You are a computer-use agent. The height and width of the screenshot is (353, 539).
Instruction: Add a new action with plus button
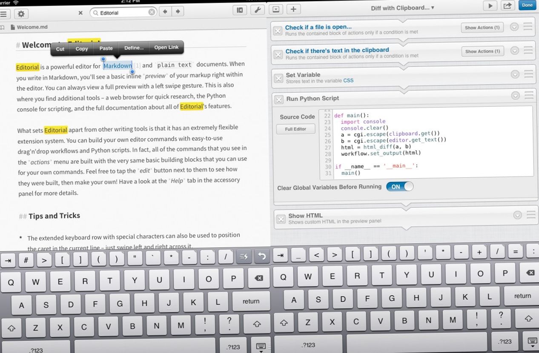click(x=293, y=9)
